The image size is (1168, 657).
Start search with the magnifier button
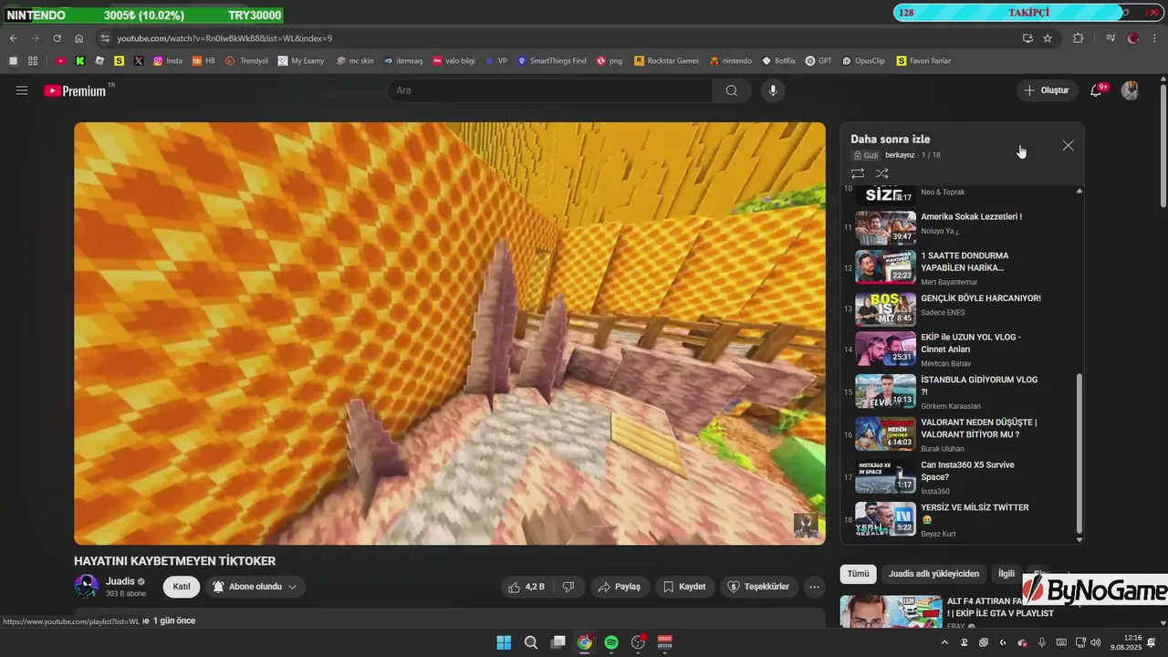pyautogui.click(x=732, y=90)
